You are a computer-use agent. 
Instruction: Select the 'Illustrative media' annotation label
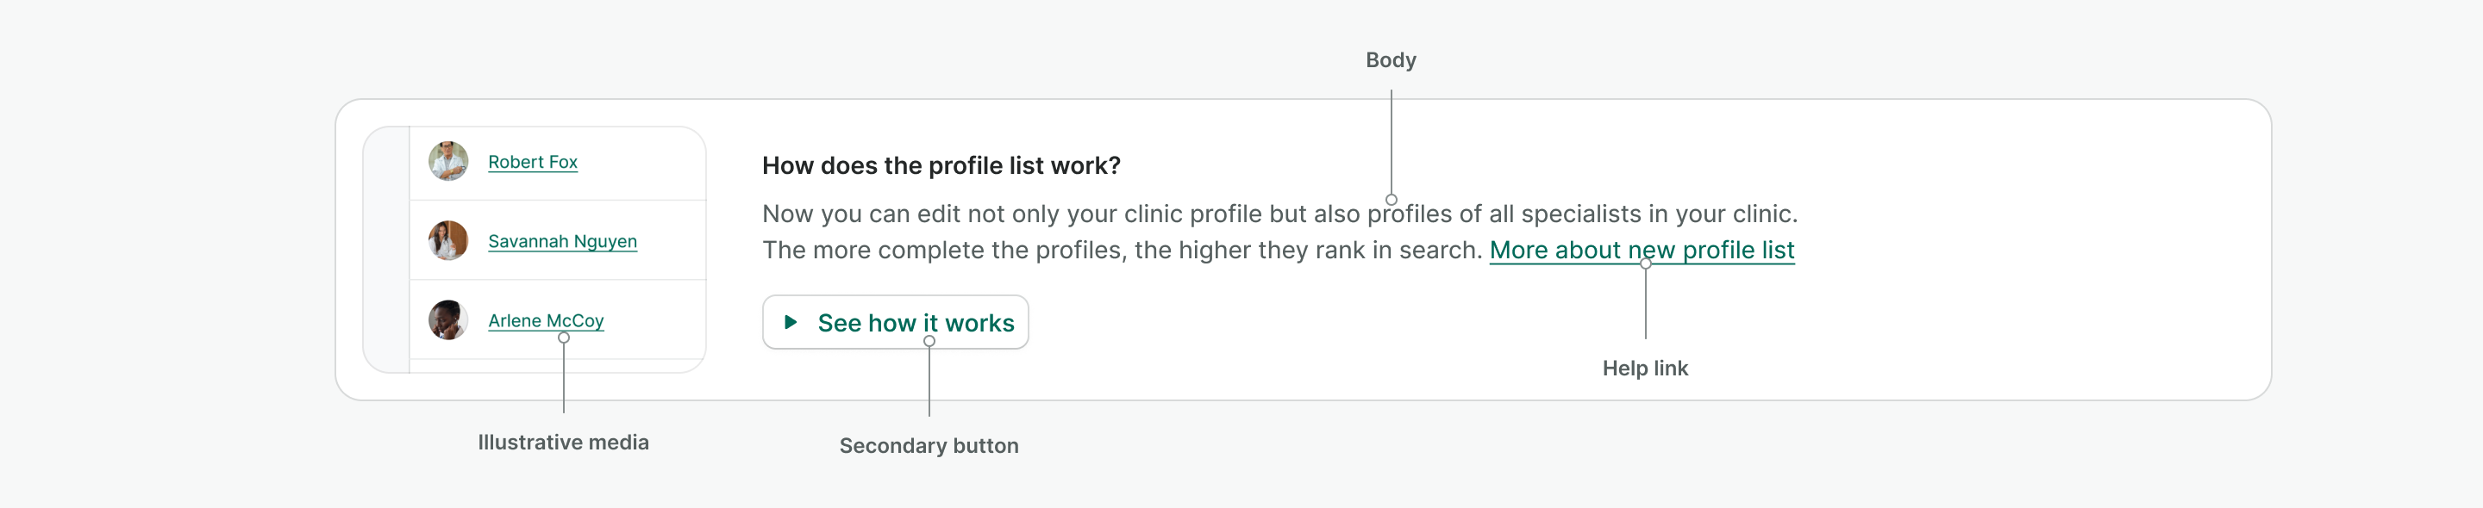click(563, 443)
